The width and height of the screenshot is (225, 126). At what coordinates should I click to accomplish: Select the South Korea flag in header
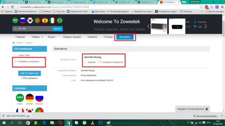(30, 20)
